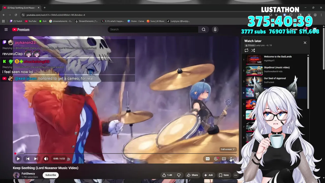
Task: Open the Chrome profile avatar
Action: click(315, 15)
